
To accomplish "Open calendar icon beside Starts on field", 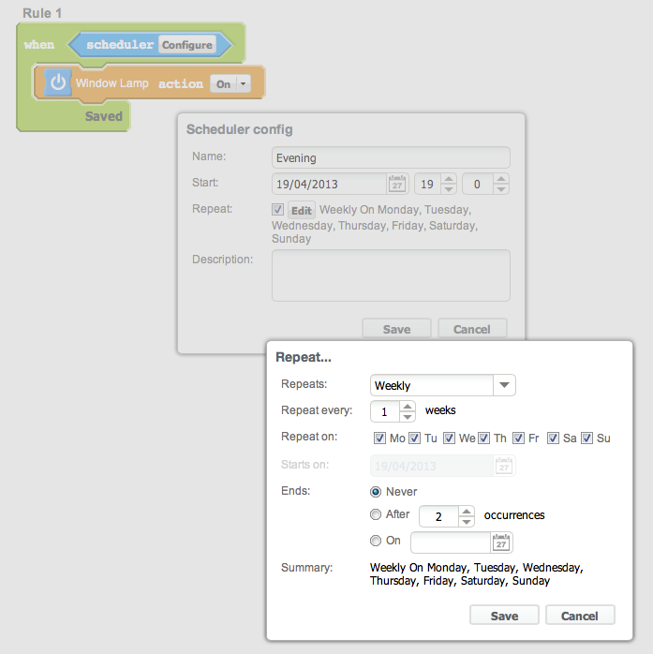I will (503, 466).
